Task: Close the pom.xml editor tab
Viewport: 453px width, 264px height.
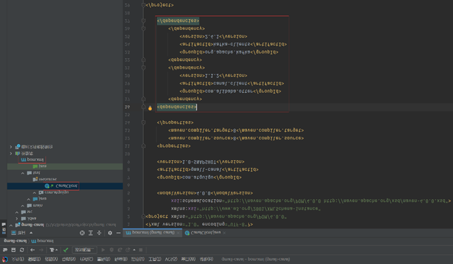Action: (178, 233)
